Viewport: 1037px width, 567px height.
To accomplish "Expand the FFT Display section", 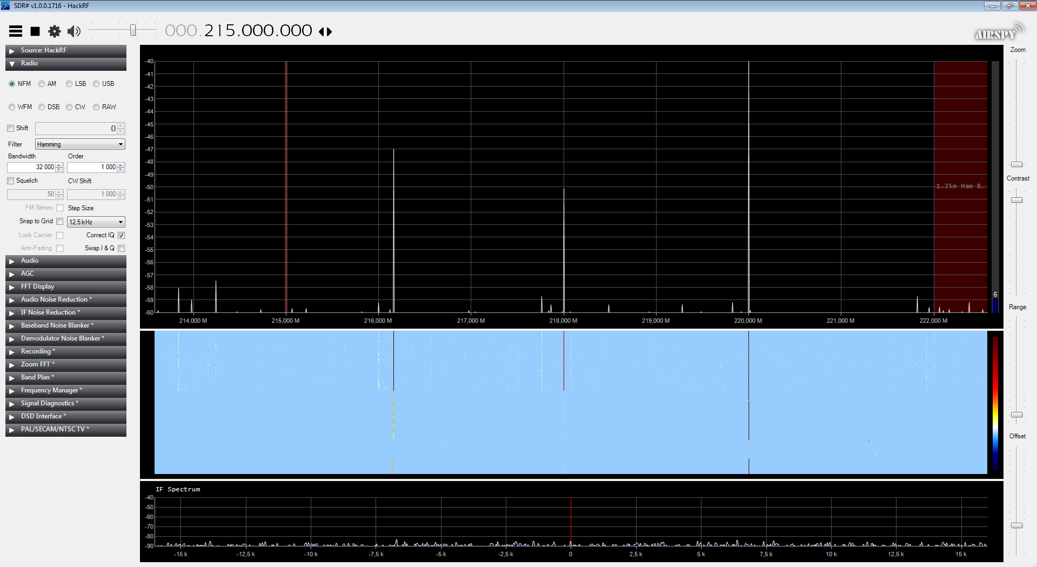I will point(66,286).
